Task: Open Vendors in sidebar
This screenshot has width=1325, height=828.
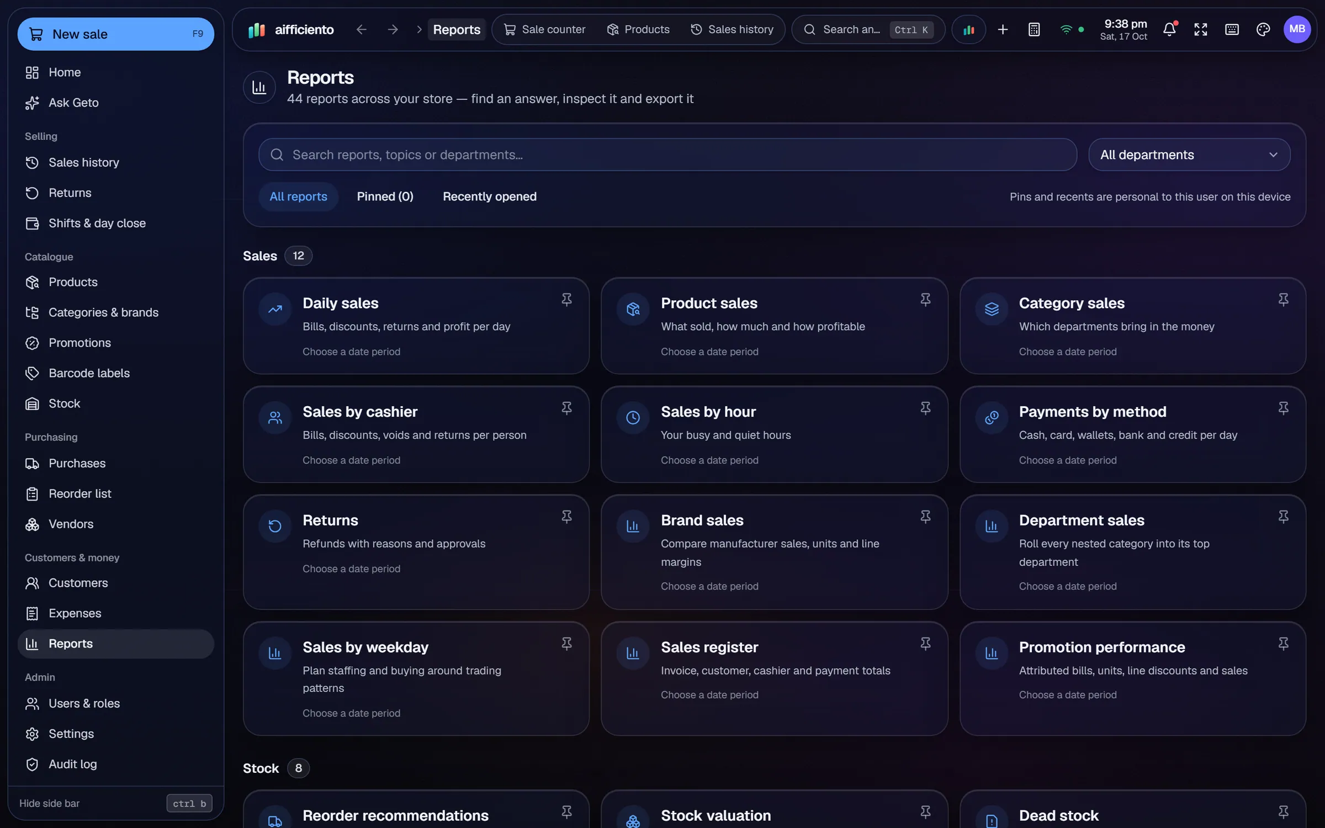Action: click(116, 524)
